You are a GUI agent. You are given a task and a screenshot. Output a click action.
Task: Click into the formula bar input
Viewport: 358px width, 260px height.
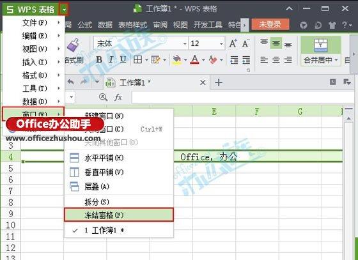tap(243, 97)
